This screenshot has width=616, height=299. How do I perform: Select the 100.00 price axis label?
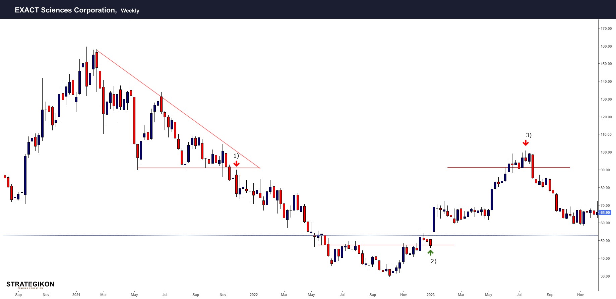606,152
